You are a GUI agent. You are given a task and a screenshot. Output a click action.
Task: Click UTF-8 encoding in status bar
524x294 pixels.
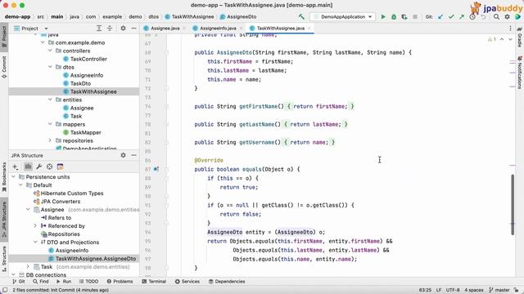click(453, 290)
